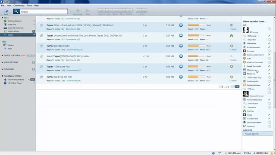276x155 pixels.
Task: Open Library under Files
Action: [10, 45]
